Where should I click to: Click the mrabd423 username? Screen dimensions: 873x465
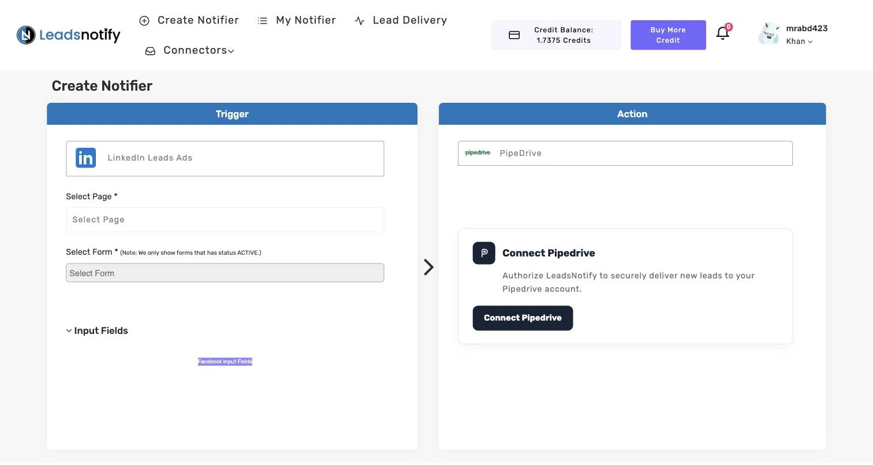(807, 28)
